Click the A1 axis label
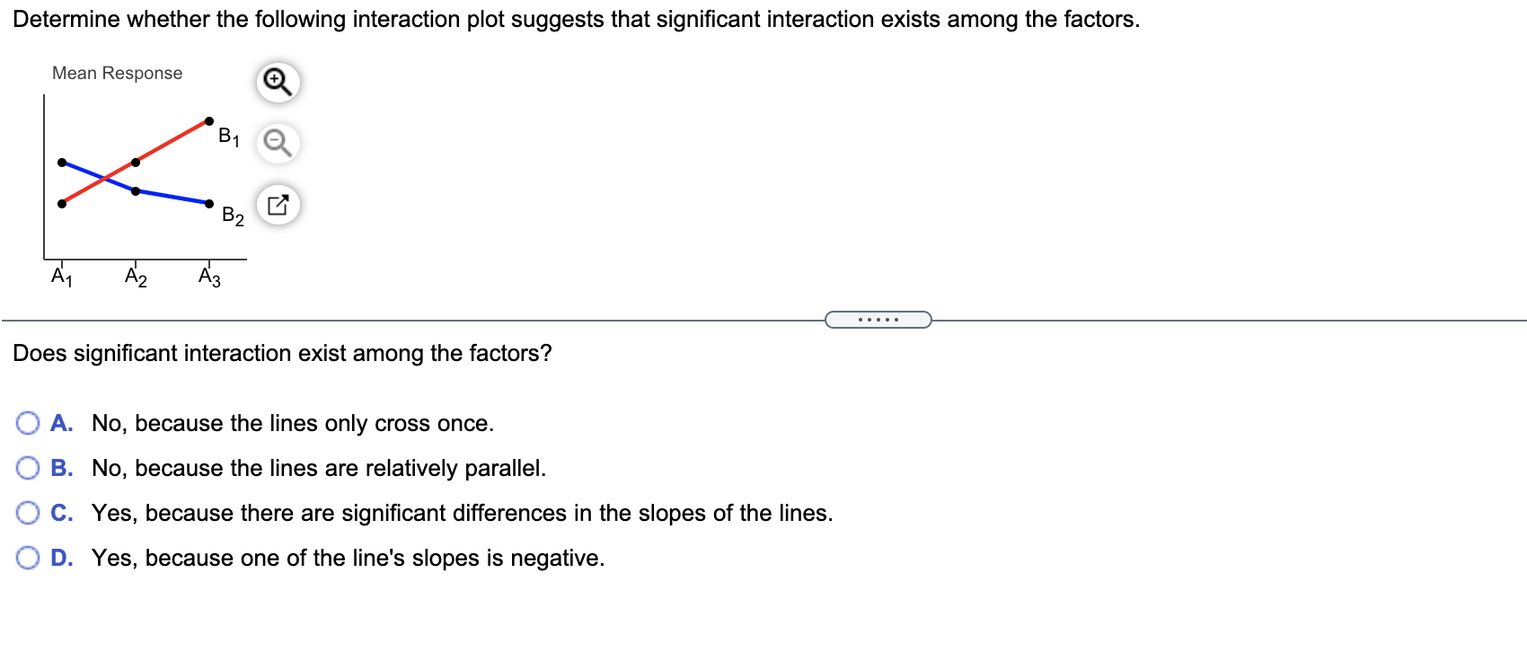The image size is (1527, 652). (x=60, y=277)
